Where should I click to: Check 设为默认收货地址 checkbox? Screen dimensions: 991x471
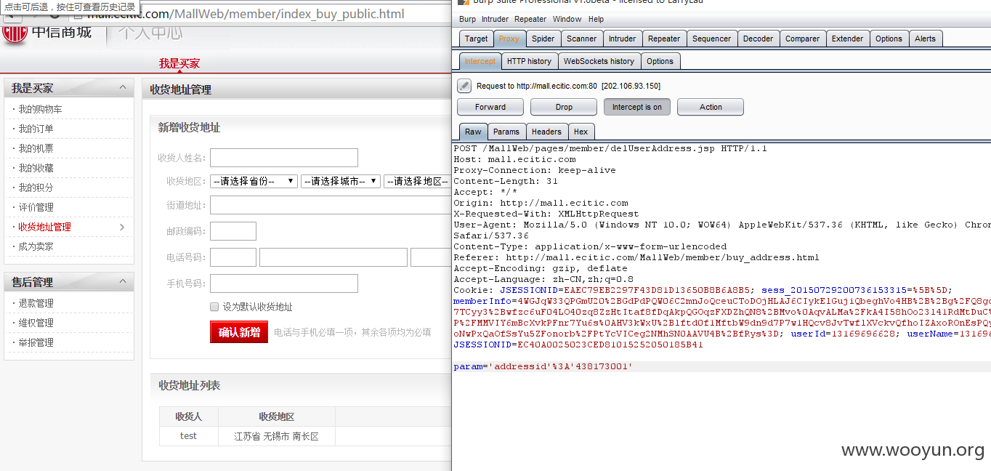coord(214,307)
